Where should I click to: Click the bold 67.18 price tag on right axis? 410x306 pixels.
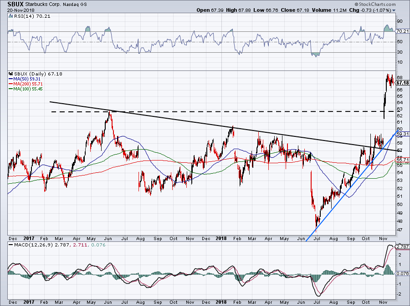402,83
